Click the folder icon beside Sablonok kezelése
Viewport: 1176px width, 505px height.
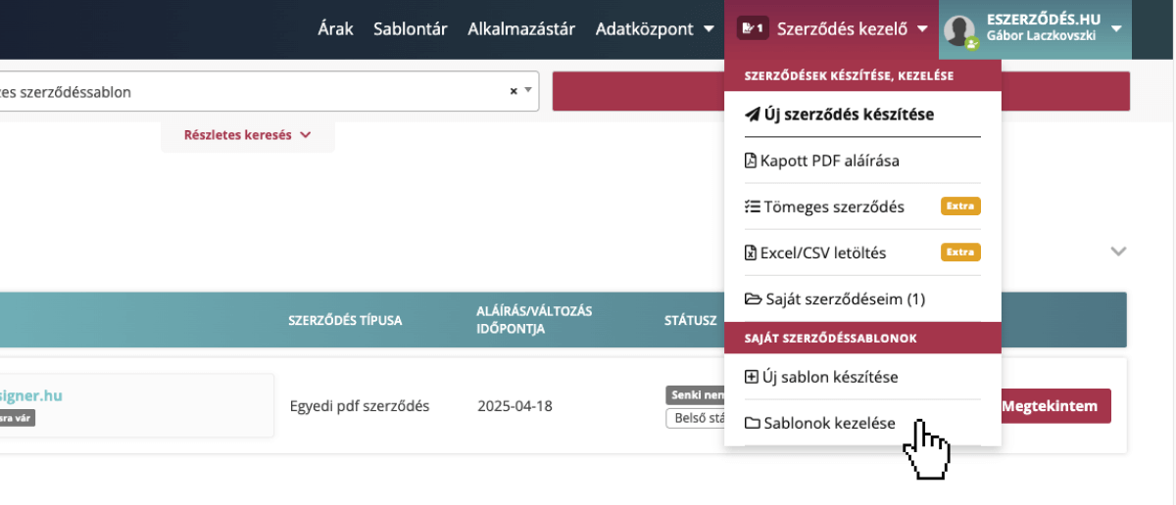752,423
